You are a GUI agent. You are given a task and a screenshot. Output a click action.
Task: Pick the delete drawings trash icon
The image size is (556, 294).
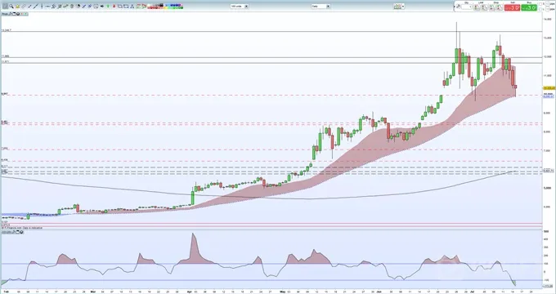click(x=72, y=7)
